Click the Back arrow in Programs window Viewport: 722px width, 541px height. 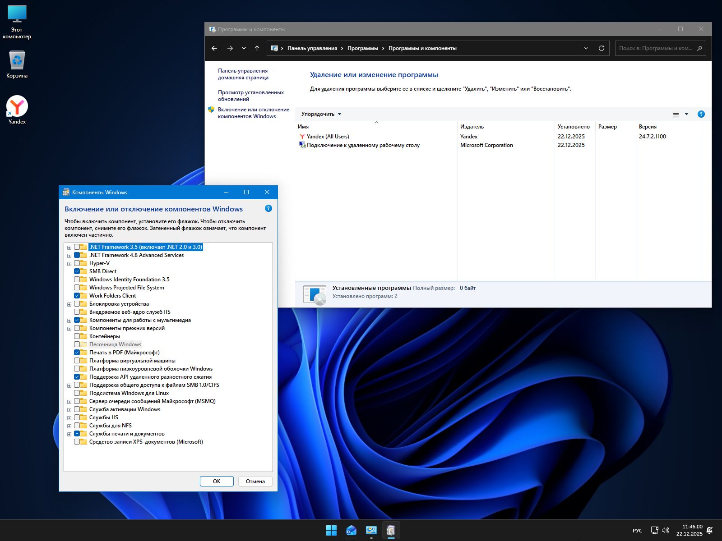tap(214, 48)
